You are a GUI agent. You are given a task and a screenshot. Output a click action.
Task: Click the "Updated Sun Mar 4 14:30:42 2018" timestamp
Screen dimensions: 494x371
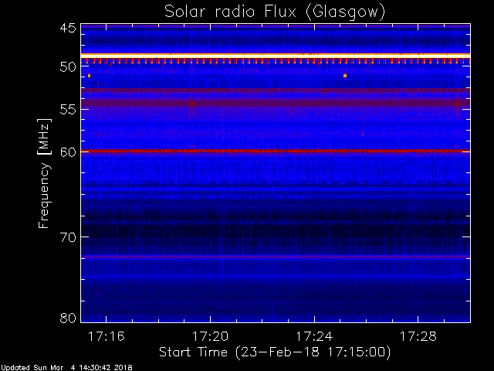tap(66, 368)
